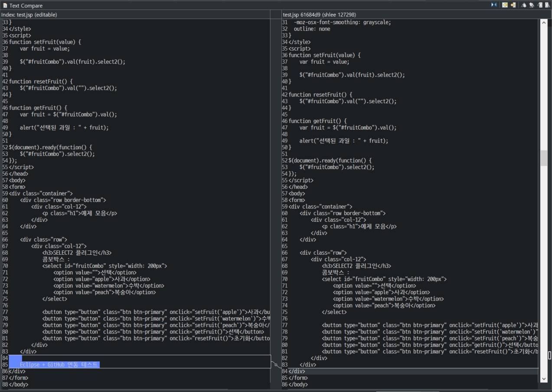Click the 'peach' option line in right pane
The height and width of the screenshot is (392, 552).
[384, 305]
